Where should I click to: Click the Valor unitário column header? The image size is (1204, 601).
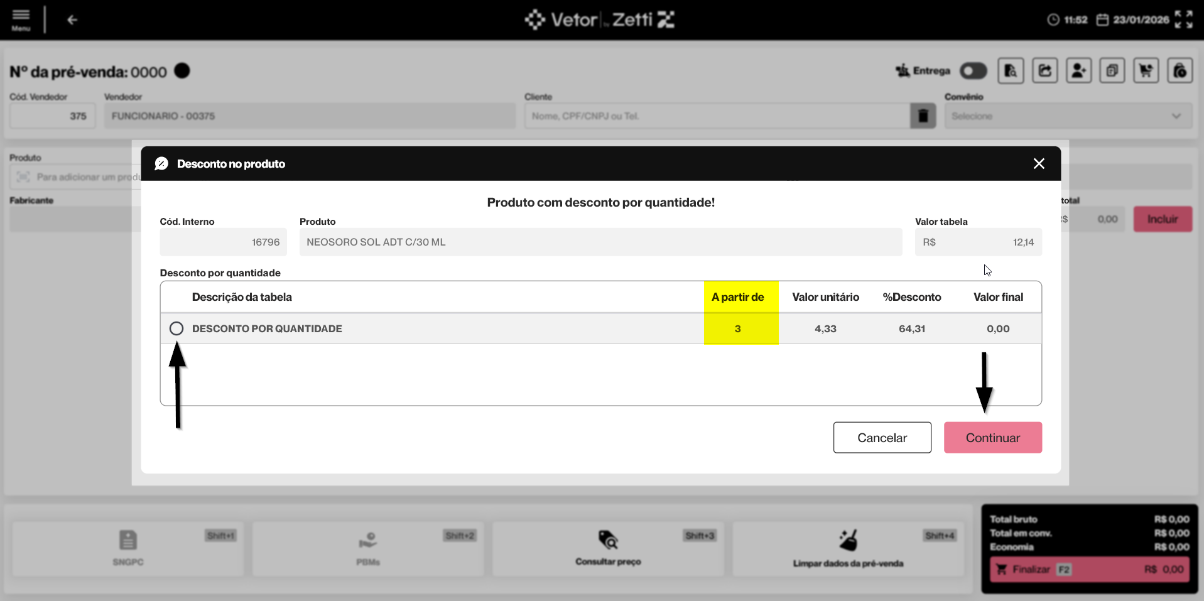(x=825, y=297)
